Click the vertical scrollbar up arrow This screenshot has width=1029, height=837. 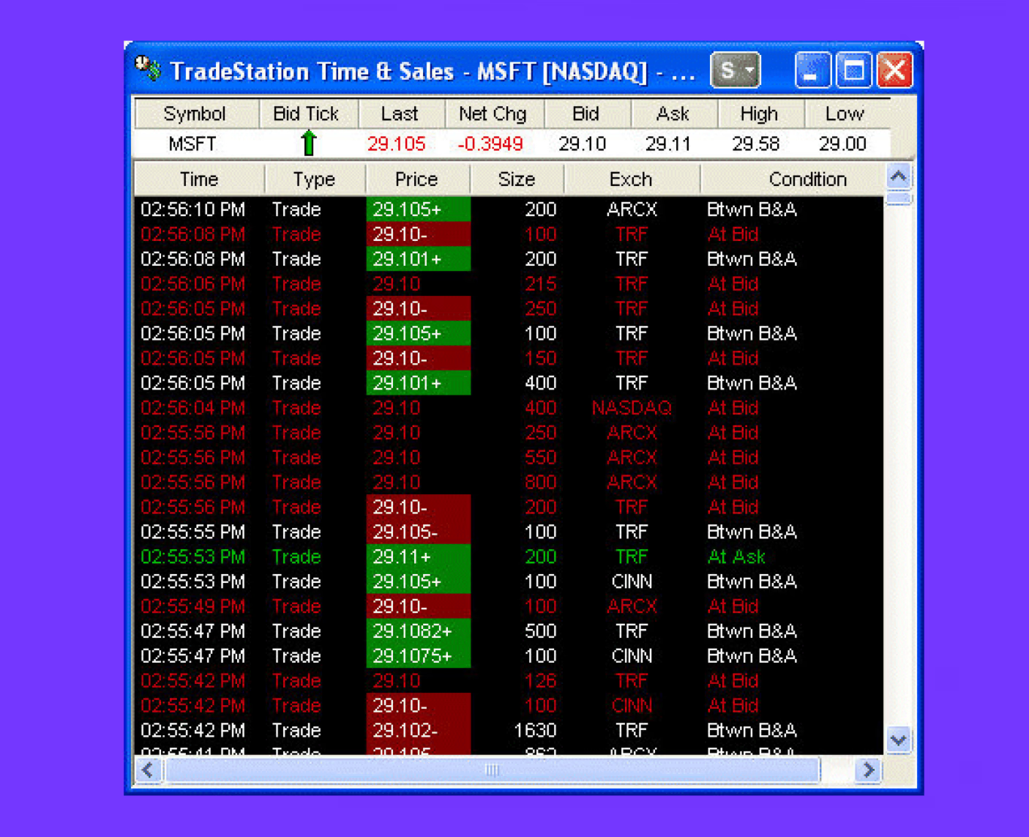(899, 176)
